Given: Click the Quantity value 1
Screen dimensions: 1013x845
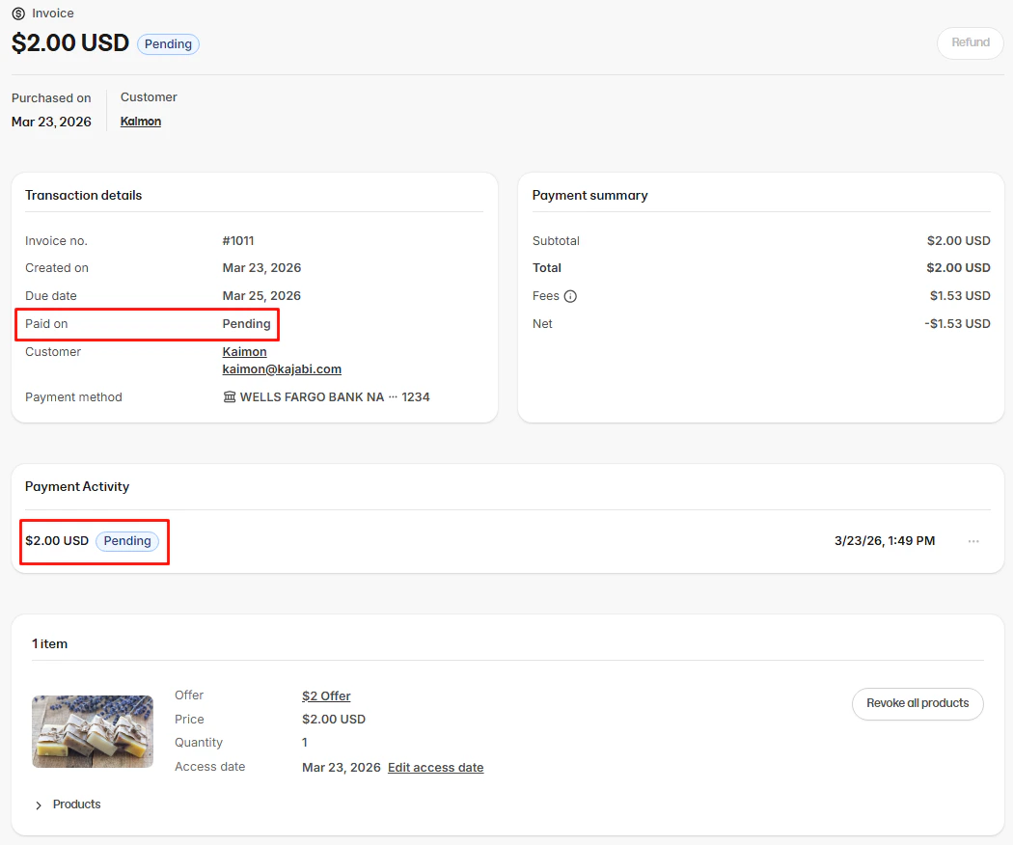Looking at the screenshot, I should tap(304, 743).
